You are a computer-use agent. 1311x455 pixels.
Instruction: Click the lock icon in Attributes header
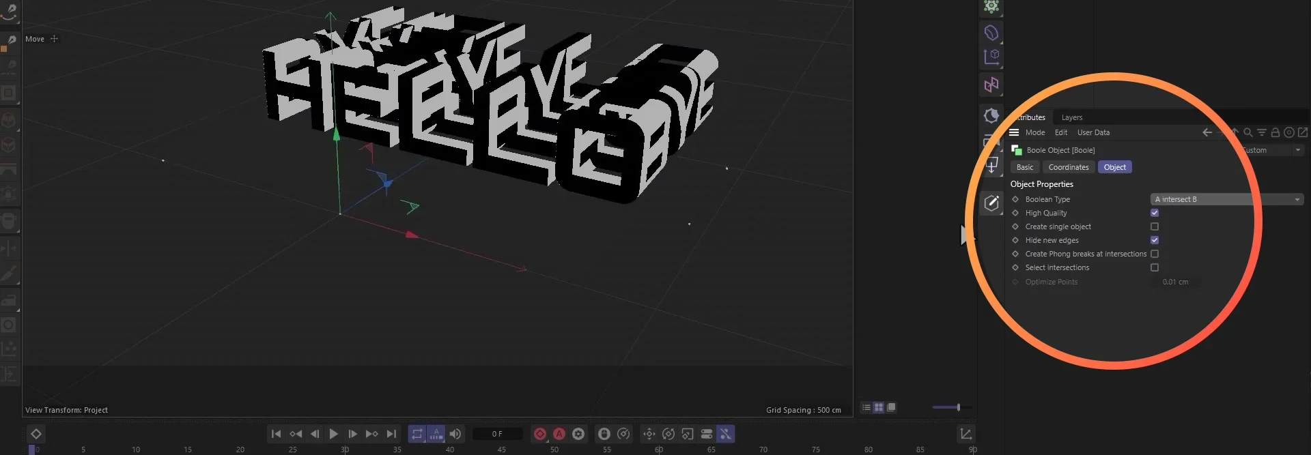1275,132
